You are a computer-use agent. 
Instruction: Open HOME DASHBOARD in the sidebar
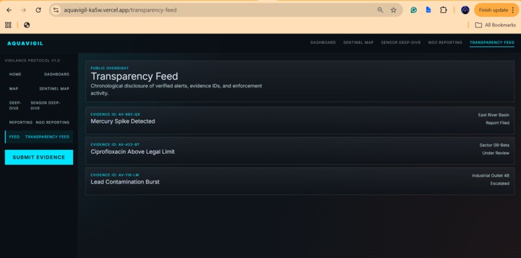(39, 74)
